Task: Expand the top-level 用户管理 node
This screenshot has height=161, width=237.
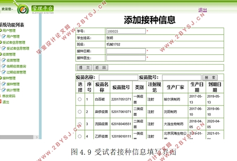Action: (1, 31)
